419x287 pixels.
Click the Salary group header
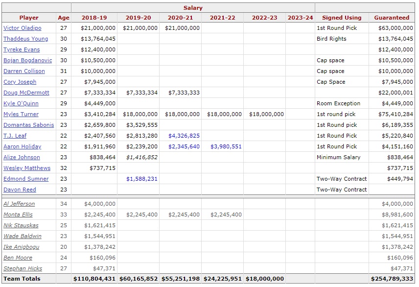coord(193,8)
